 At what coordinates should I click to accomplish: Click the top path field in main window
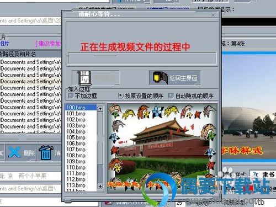pyautogui.click(x=30, y=21)
